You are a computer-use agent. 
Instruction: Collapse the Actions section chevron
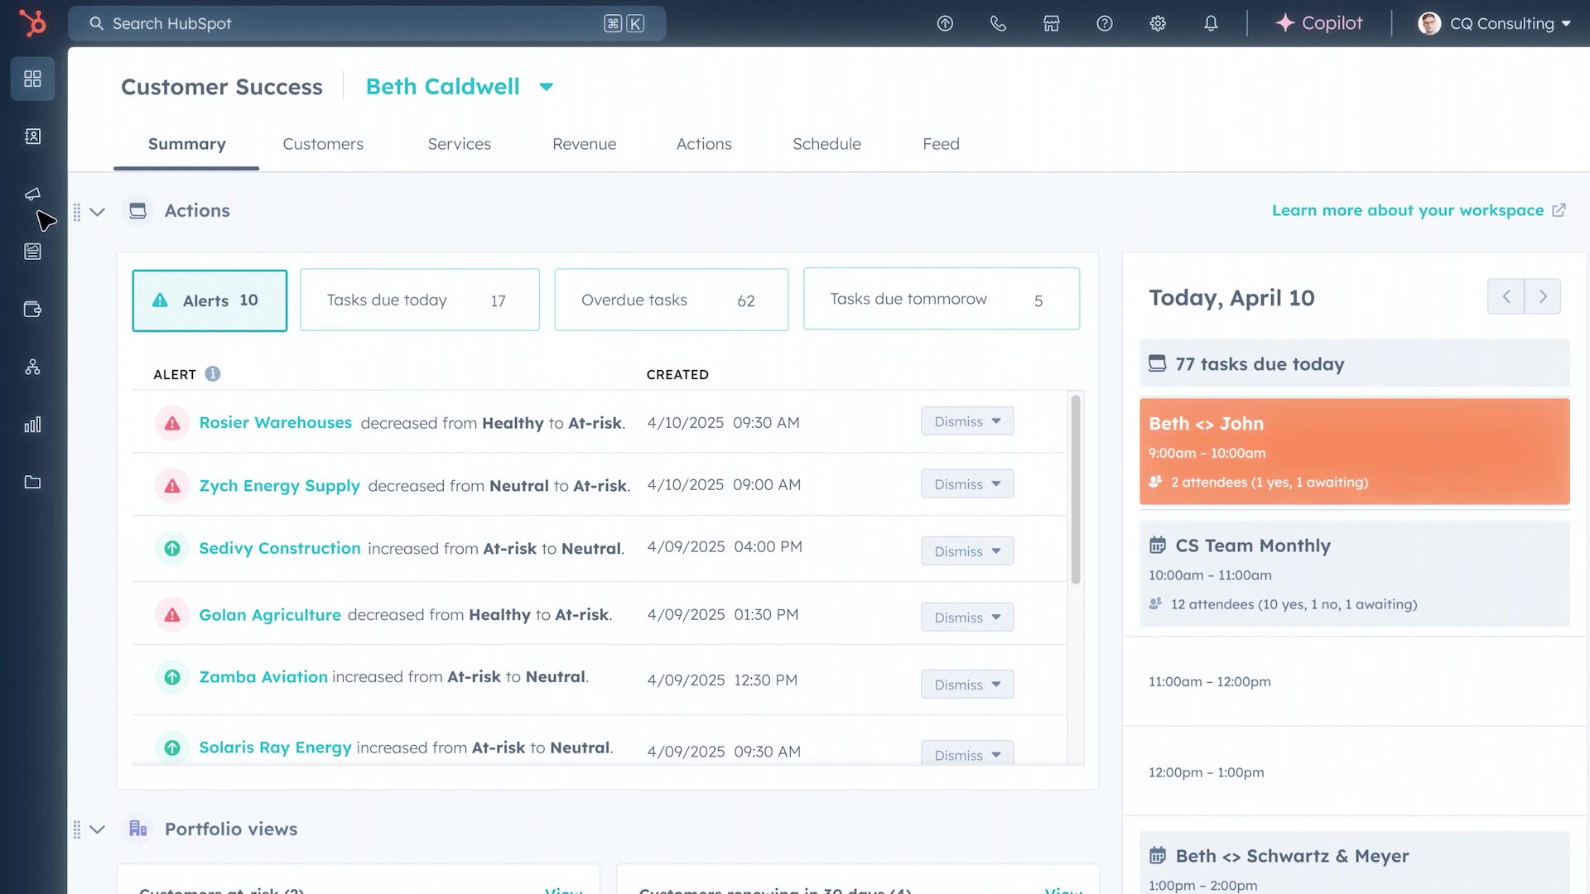coord(97,212)
